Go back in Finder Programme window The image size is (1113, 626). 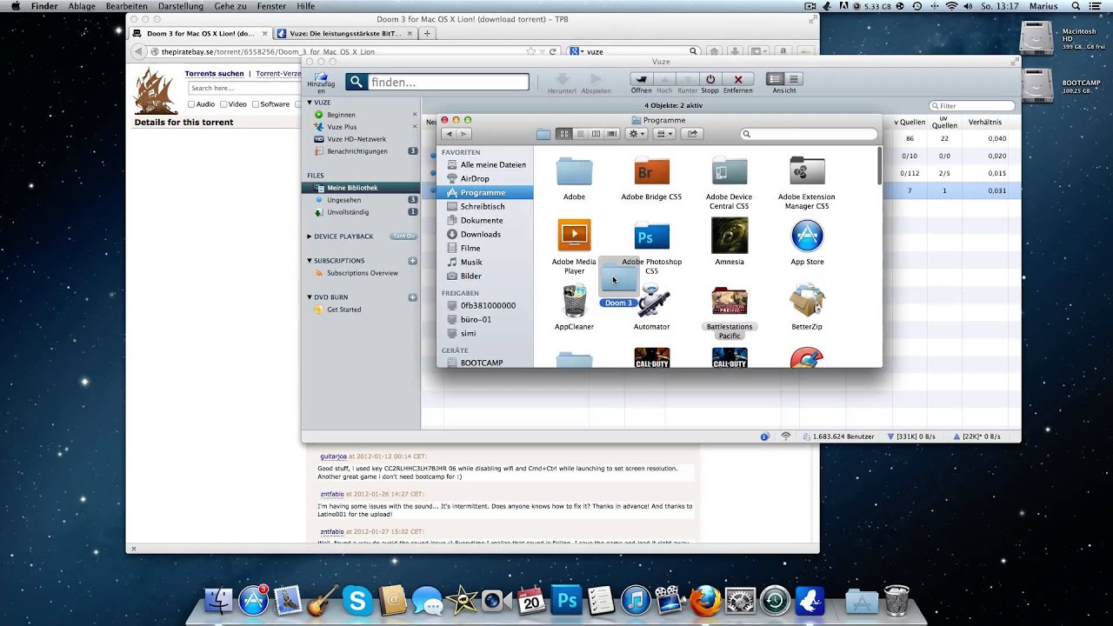[449, 134]
